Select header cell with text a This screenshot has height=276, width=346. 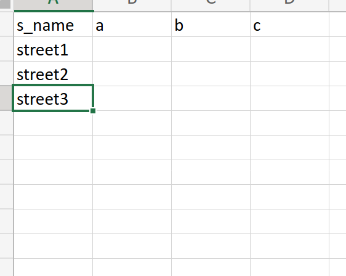click(132, 25)
